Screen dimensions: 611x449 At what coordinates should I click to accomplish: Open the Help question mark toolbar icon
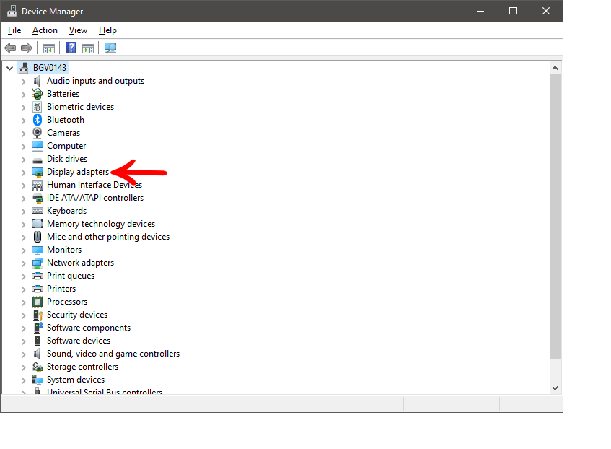pos(71,48)
